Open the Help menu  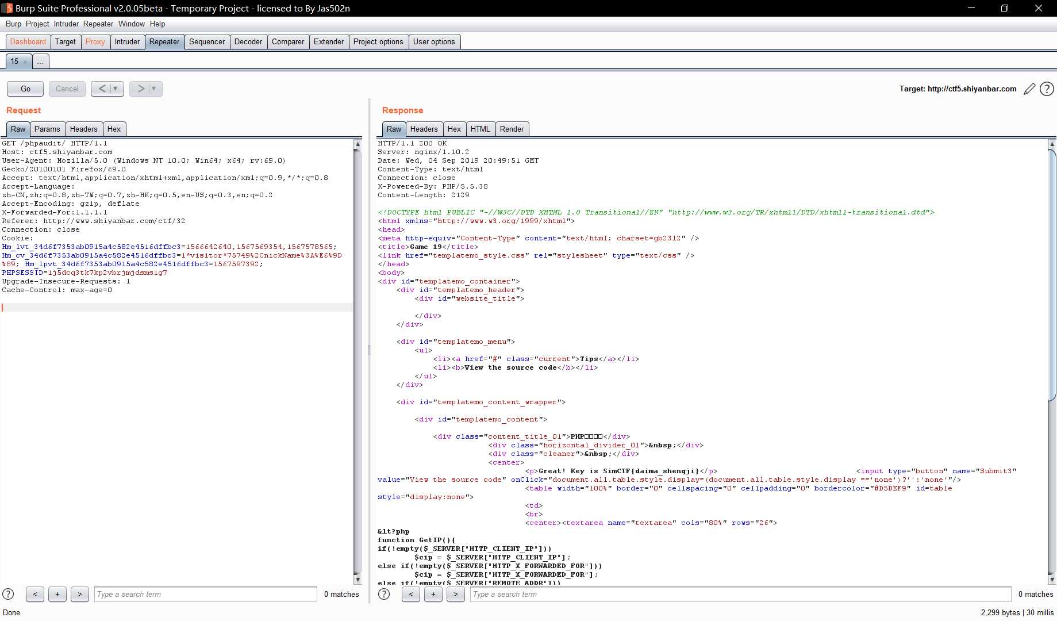tap(157, 24)
